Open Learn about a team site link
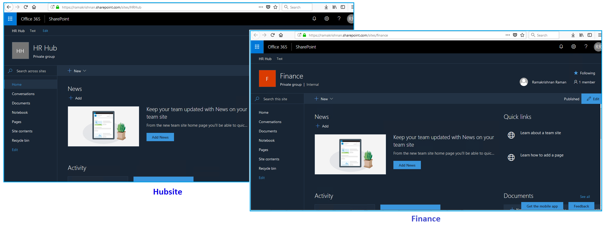Image resolution: width=612 pixels, height=230 pixels. point(540,133)
